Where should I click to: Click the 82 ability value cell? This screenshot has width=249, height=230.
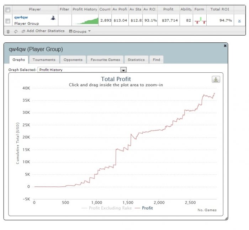186,20
